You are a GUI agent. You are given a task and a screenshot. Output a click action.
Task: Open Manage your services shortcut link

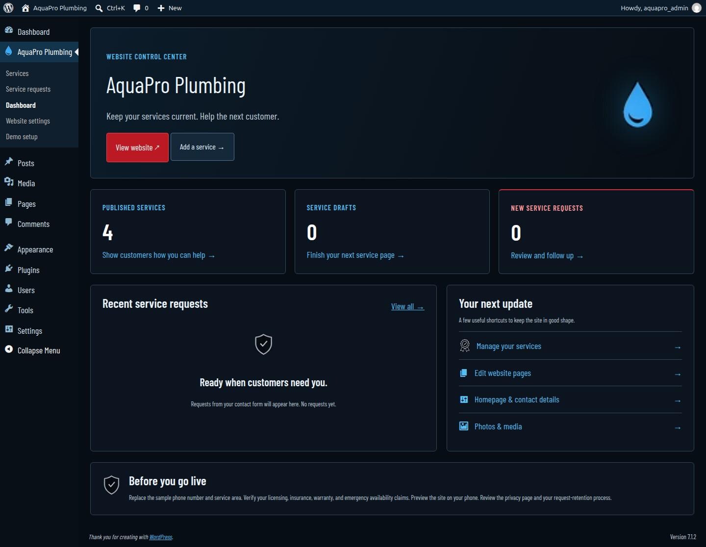click(509, 347)
